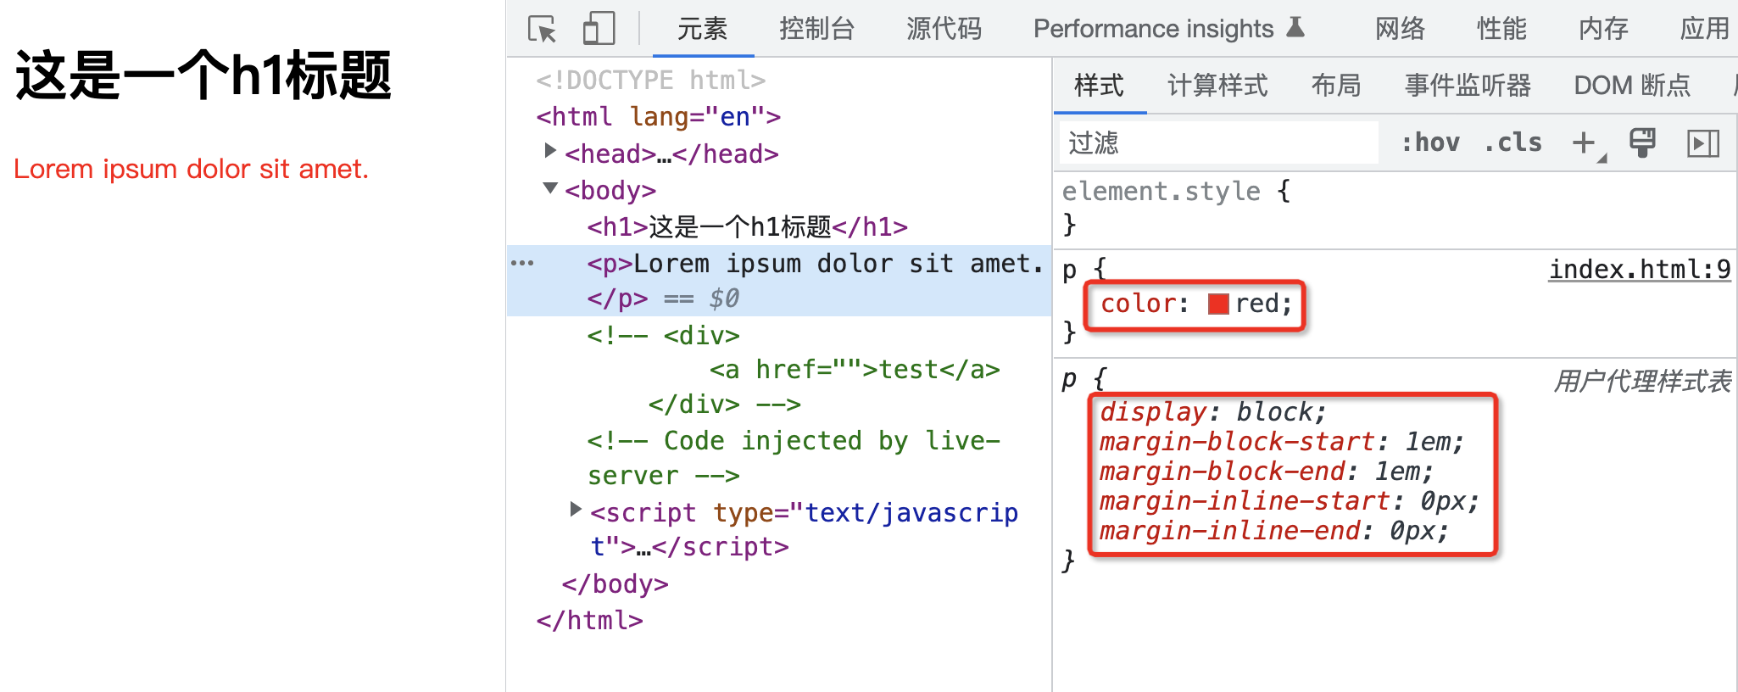Open the 计算样式 tab
Screen dimensions: 1738x692
[1217, 86]
